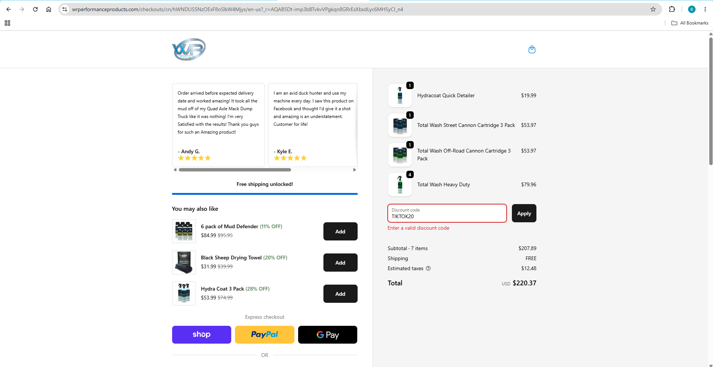Click the estimated taxes info icon
713x367 pixels.
point(428,268)
